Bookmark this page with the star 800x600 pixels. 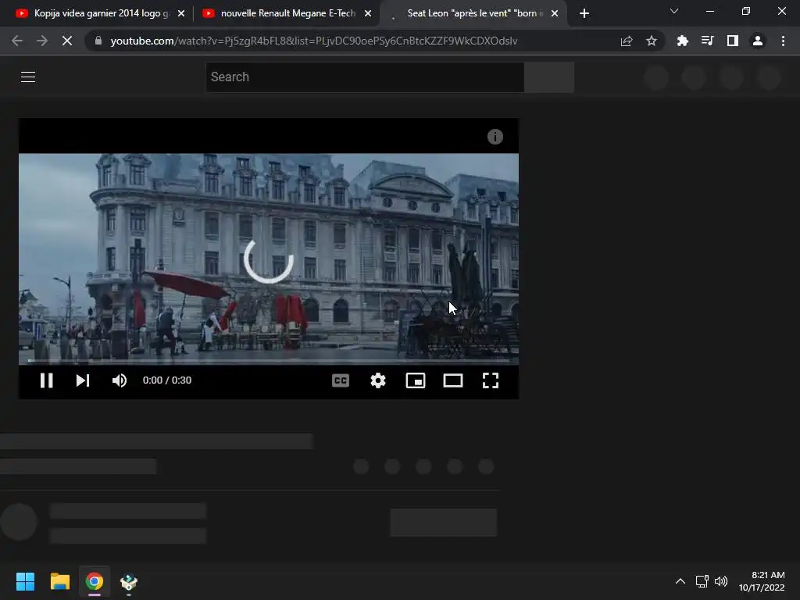651,41
